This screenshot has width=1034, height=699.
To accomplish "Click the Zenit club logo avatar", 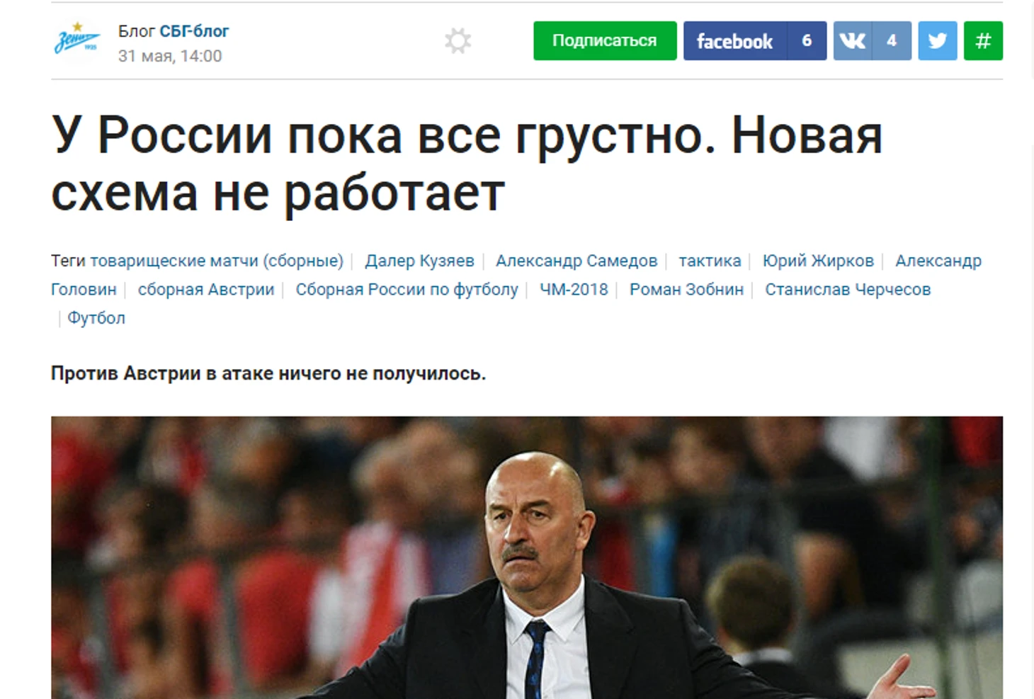I will pyautogui.click(x=77, y=42).
